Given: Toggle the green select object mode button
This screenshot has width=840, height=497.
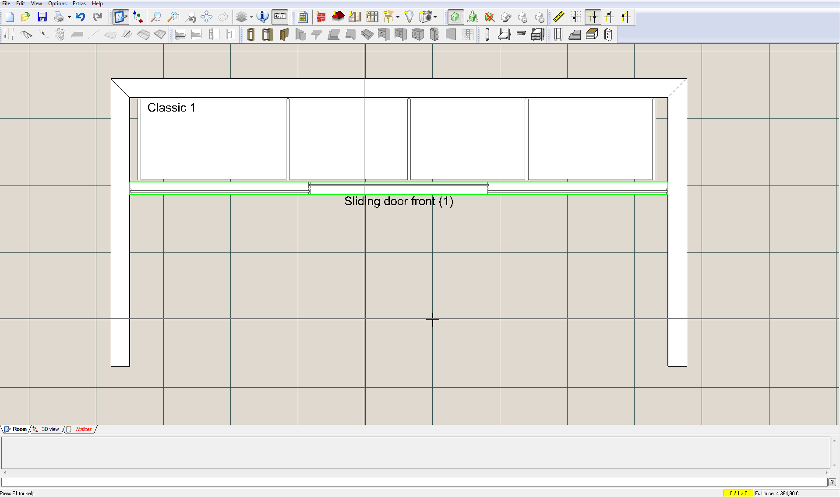Looking at the screenshot, I should [x=456, y=17].
